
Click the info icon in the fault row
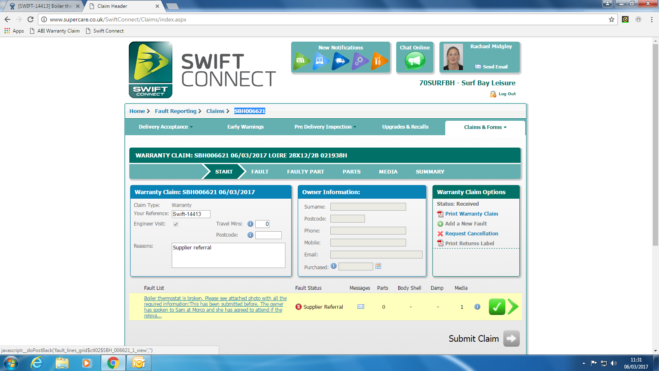(477, 307)
